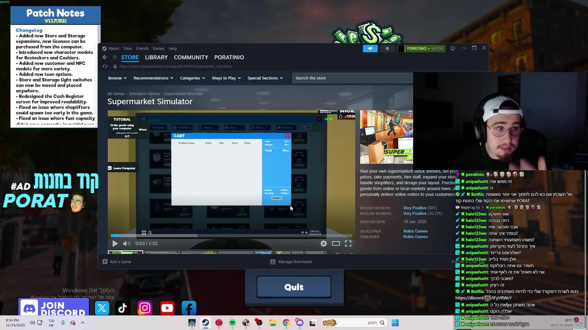
Task: Open Steam announcements megaphone button
Action: pyautogui.click(x=370, y=49)
